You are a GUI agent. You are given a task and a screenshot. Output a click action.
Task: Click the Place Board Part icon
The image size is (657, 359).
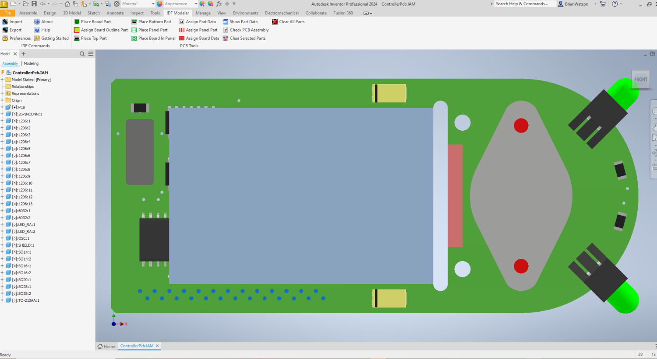[77, 22]
